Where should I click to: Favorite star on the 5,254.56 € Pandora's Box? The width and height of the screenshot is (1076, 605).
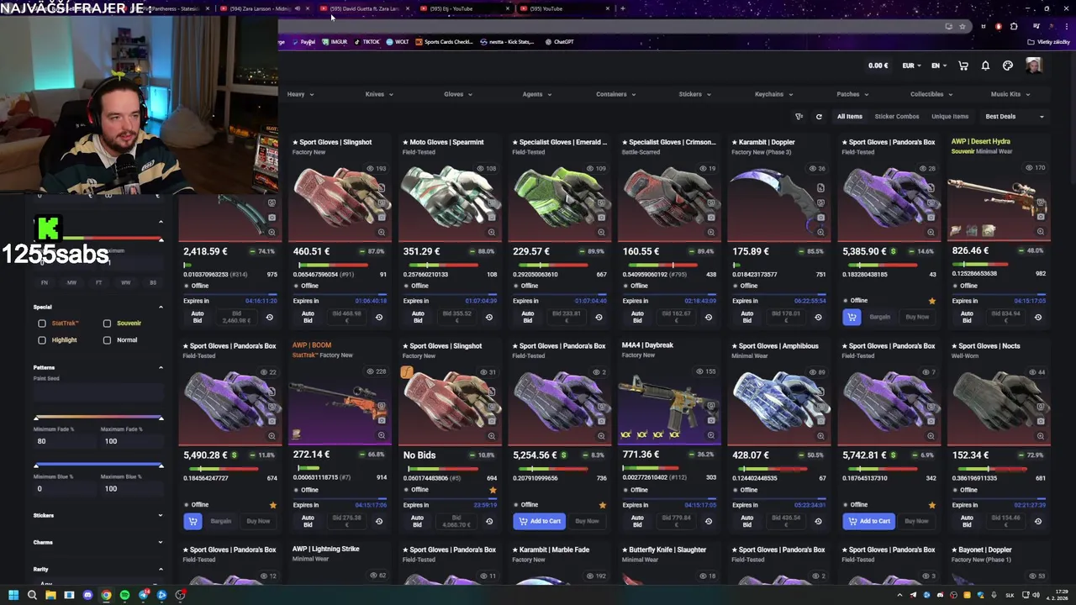pos(602,505)
